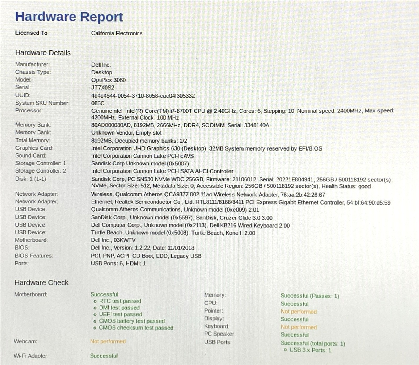
Task: Click the motherboard value Dell Inc., 03KWTV
Action: coord(113,240)
